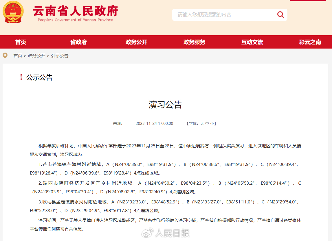Click 首页 breadcrumb link

[18, 55]
